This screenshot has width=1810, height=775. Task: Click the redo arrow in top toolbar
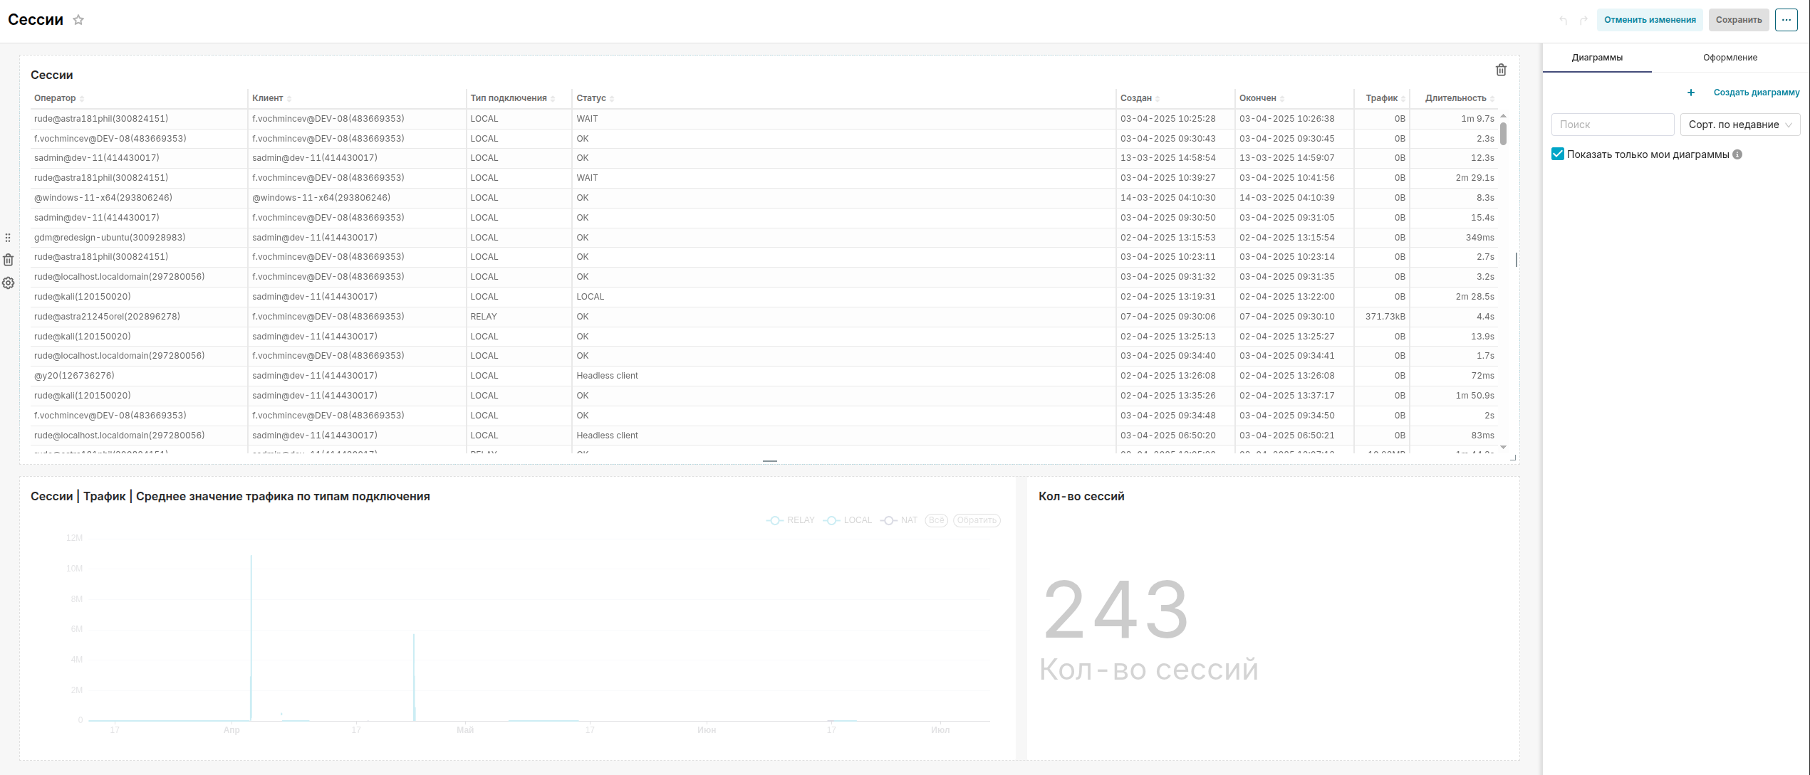pyautogui.click(x=1583, y=20)
